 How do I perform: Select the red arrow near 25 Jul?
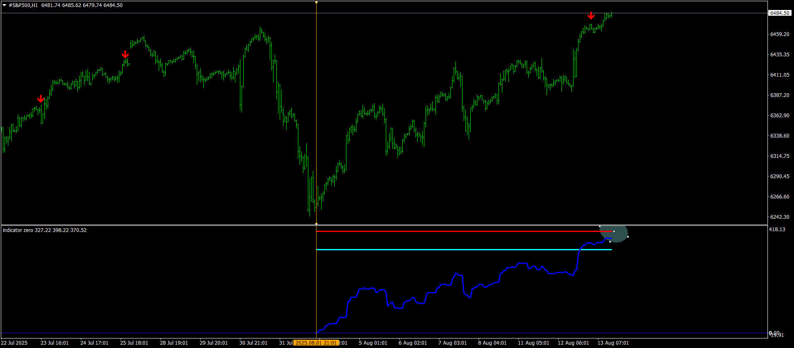tap(125, 55)
